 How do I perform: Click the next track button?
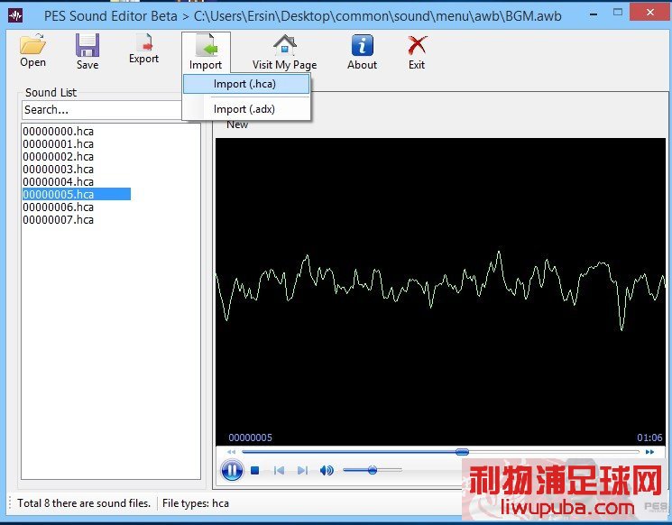click(302, 471)
